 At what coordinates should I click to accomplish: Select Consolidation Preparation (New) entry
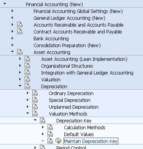tap(67, 45)
